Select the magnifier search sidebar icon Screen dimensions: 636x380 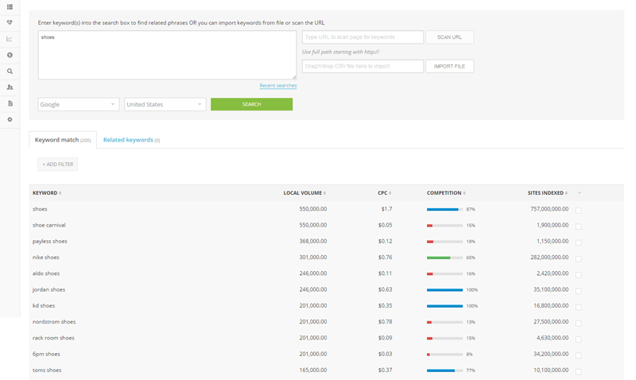[10, 72]
